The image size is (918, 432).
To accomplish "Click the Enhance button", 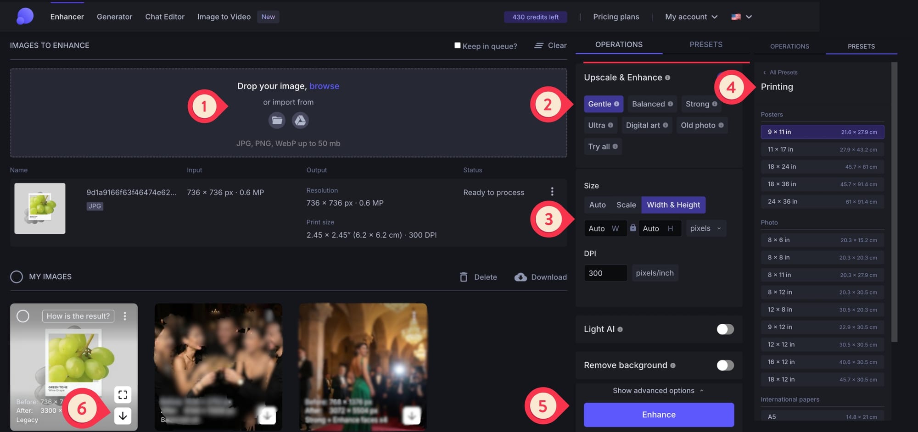I will (658, 414).
